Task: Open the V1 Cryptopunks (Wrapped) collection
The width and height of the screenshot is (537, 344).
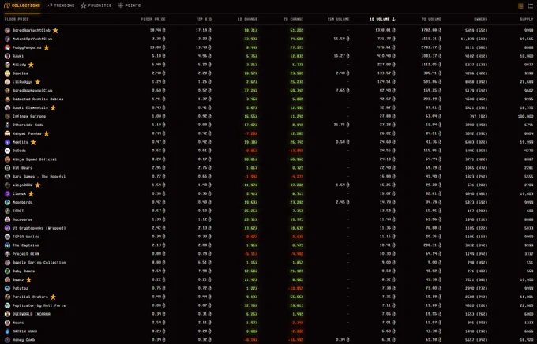Action: [x=39, y=228]
